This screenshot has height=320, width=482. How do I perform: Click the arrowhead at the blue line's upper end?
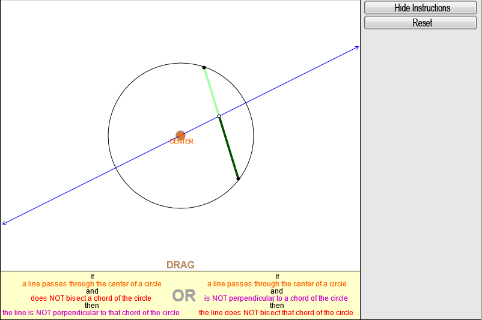tap(356, 47)
